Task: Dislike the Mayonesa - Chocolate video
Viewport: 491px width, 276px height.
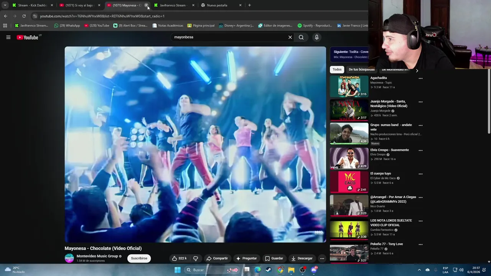Action: tap(196, 258)
